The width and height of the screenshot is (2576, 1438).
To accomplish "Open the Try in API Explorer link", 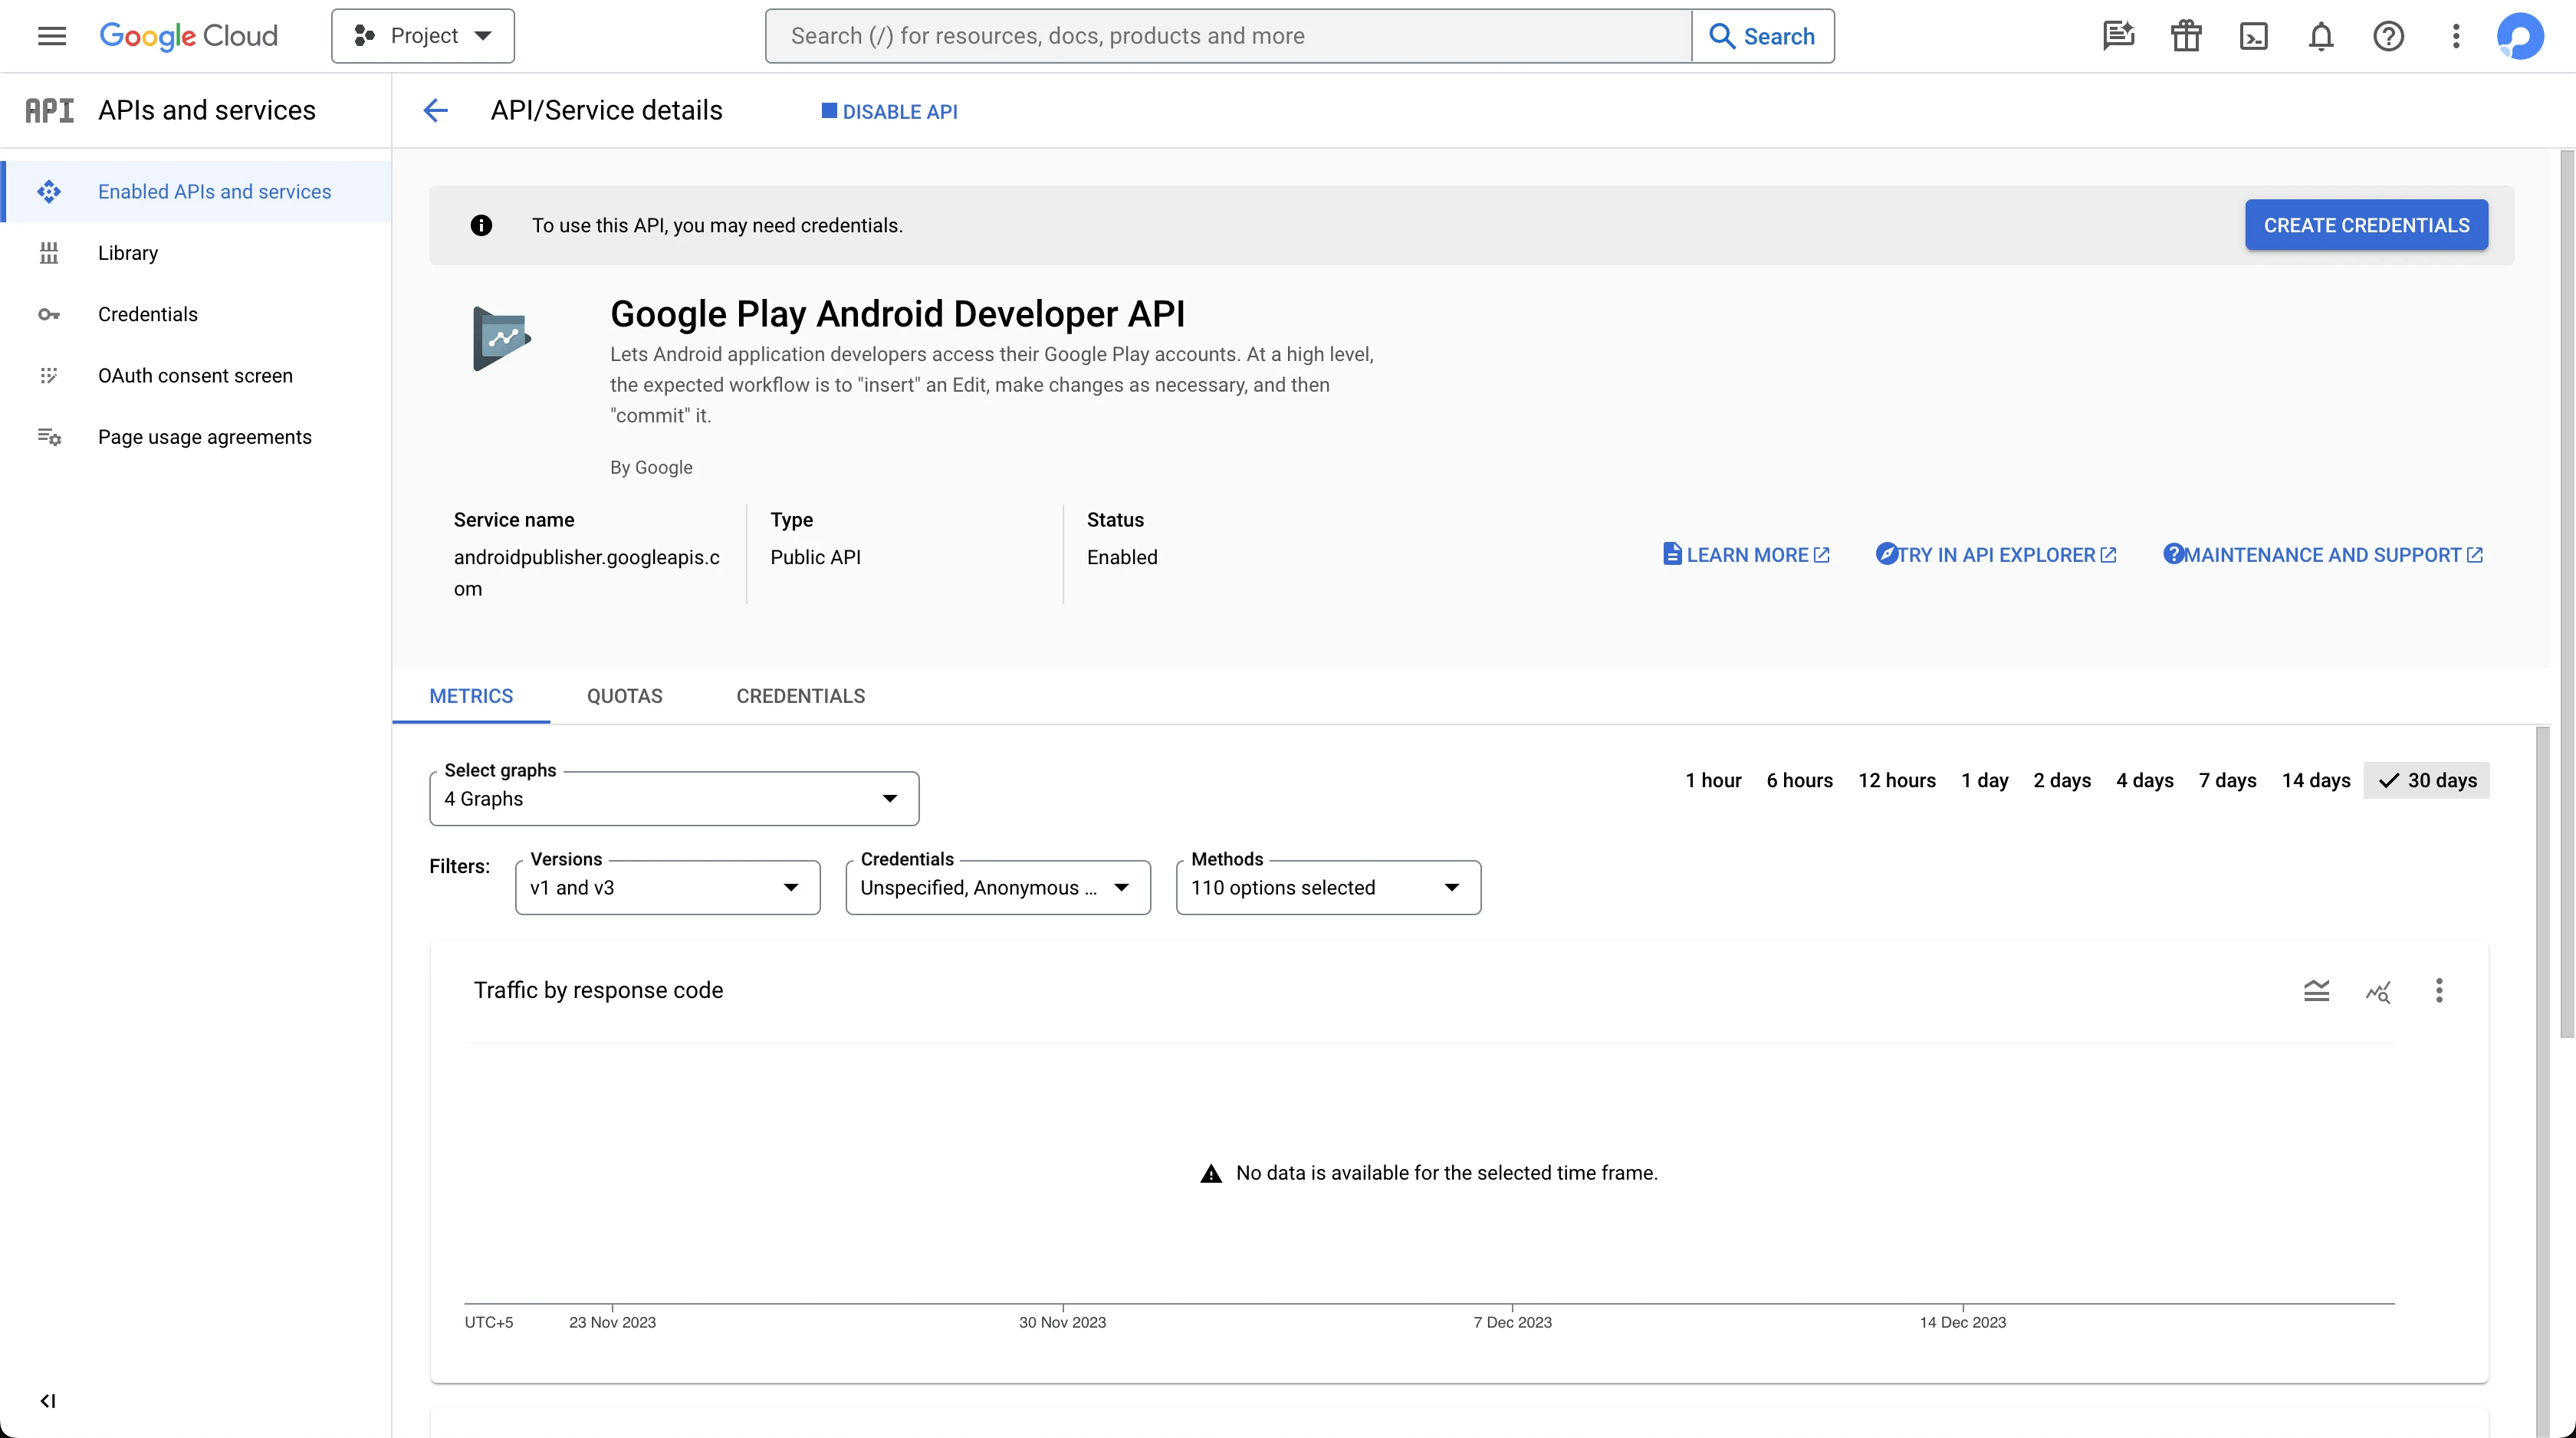I will pyautogui.click(x=1996, y=555).
